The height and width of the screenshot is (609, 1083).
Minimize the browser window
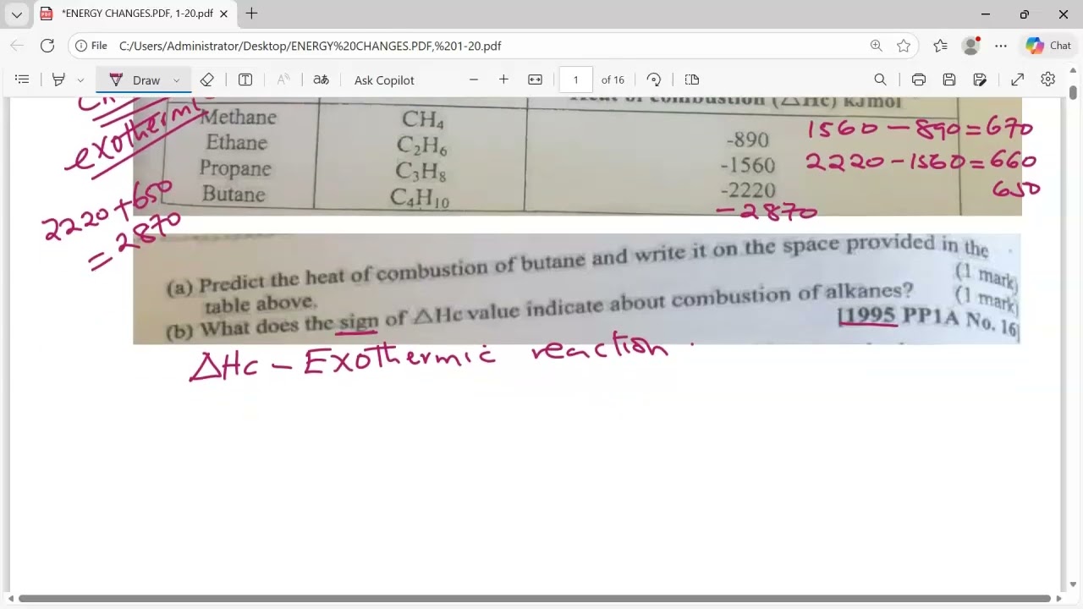click(x=986, y=14)
